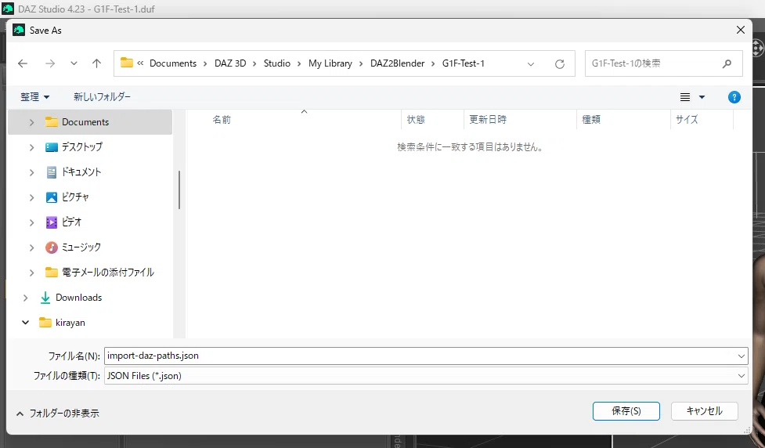Expand the ビデオ tree node
Screen dimensions: 765x448
pos(31,222)
